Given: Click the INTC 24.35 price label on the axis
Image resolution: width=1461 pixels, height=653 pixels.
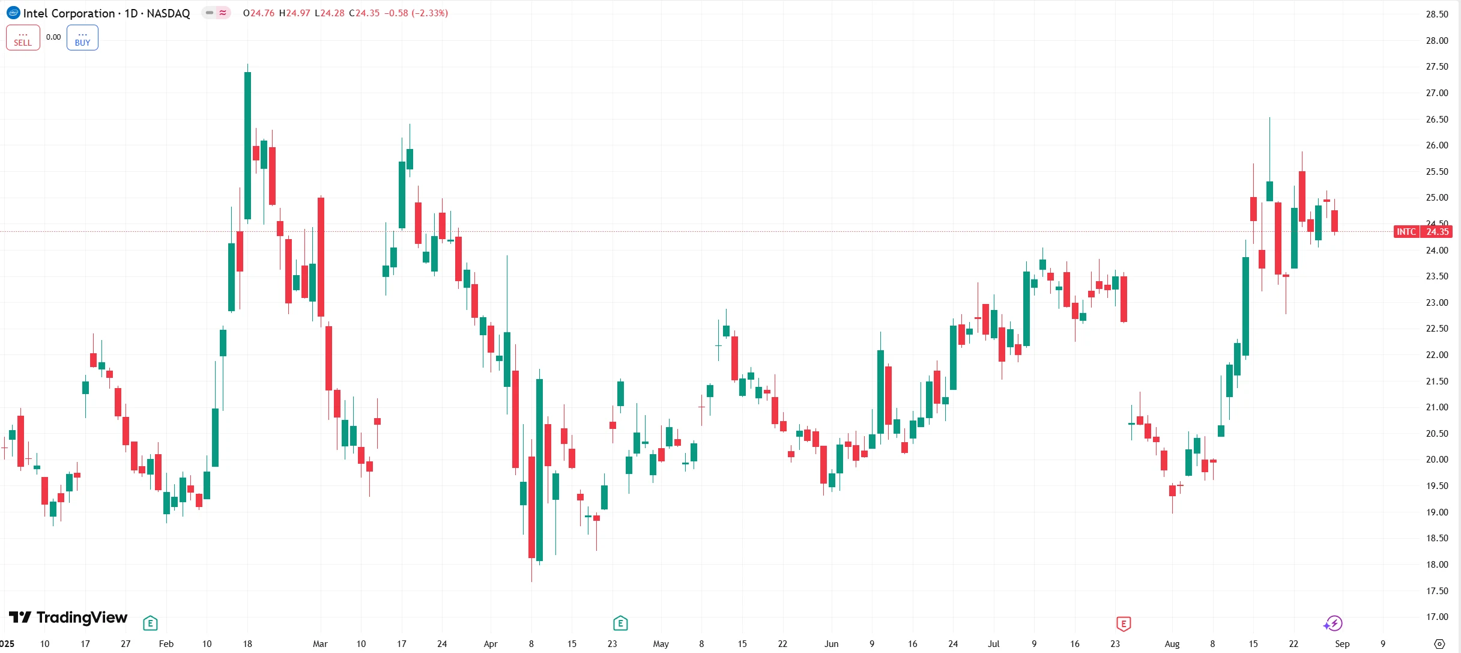Looking at the screenshot, I should (1423, 232).
